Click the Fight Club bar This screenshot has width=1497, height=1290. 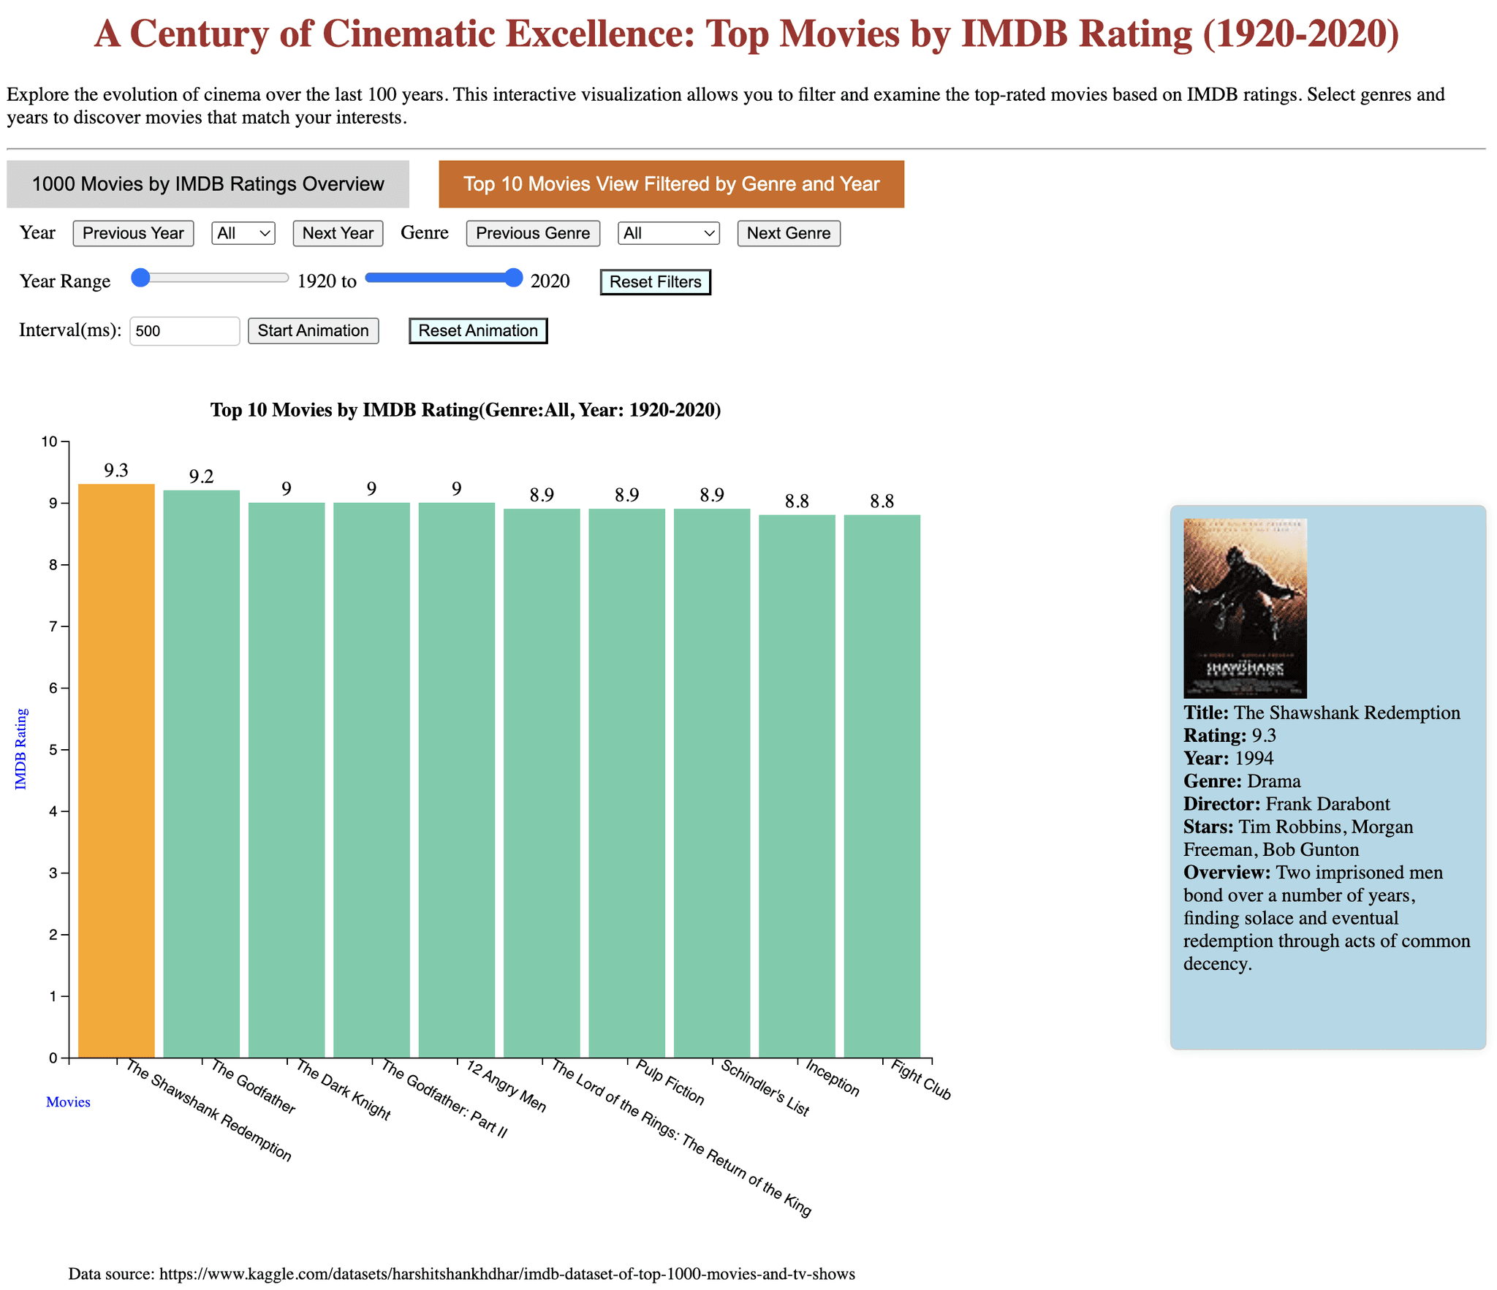tap(882, 786)
